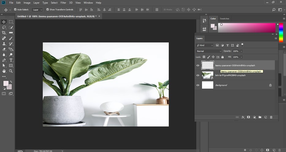The height and width of the screenshot is (152, 286).
Task: Open the Normal blend mode dropdown
Action: (209, 51)
